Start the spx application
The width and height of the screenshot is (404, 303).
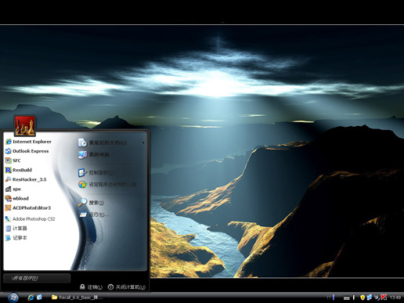[x=13, y=189]
